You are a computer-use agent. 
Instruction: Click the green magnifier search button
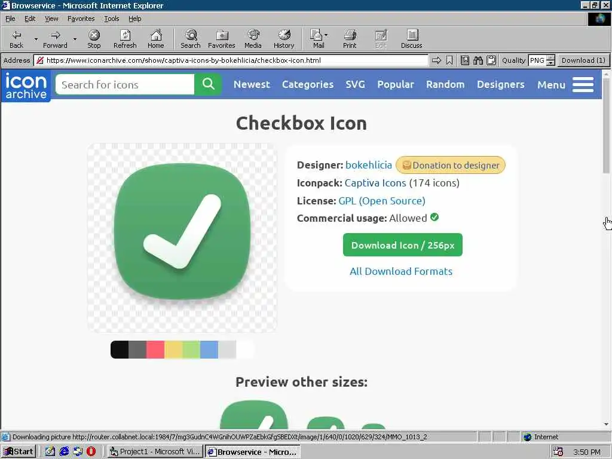pos(208,84)
